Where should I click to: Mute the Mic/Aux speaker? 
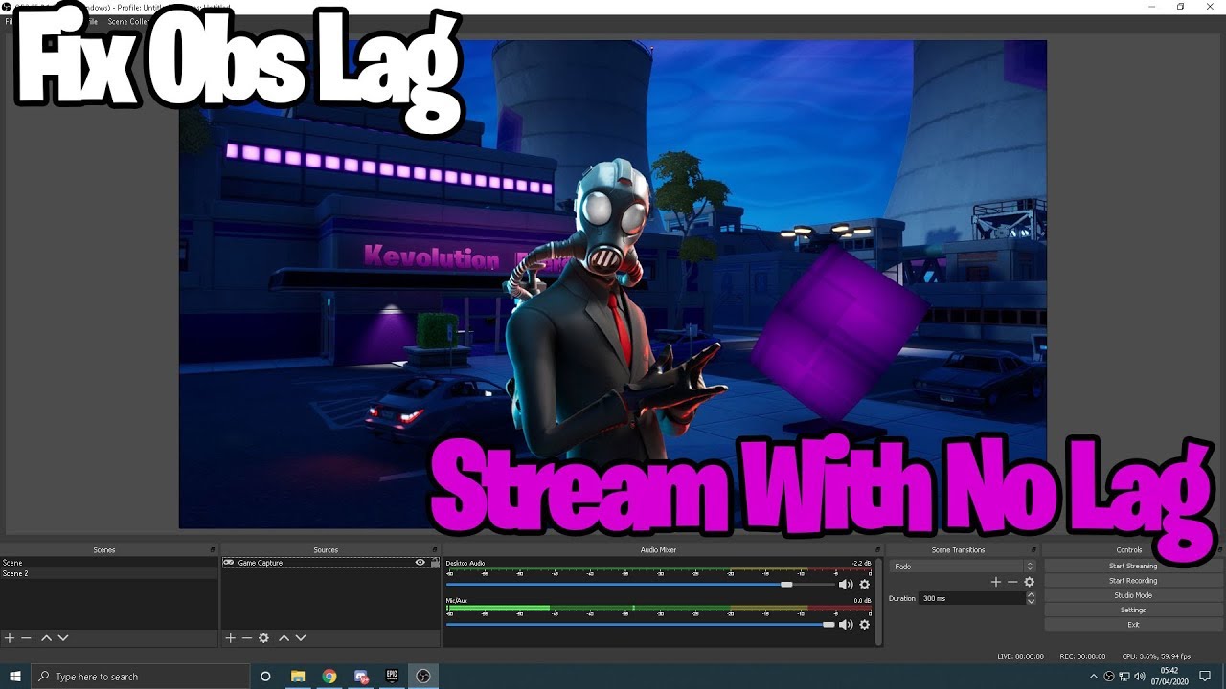(x=846, y=625)
